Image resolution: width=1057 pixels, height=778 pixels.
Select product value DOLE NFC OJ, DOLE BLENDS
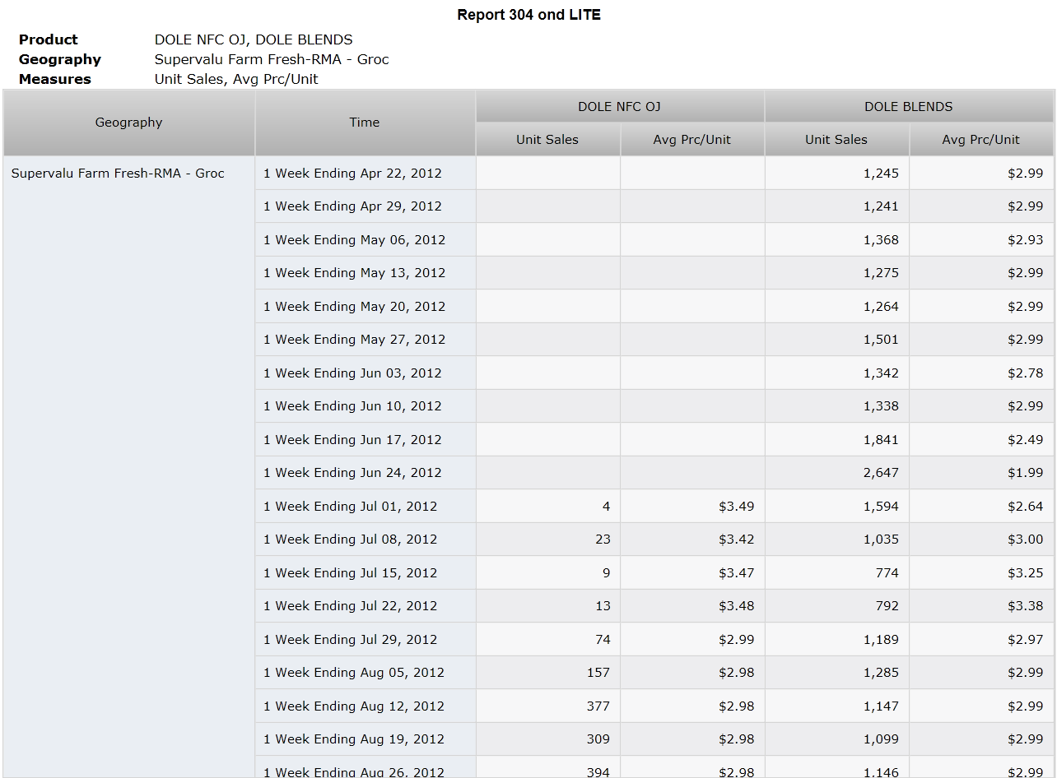(x=254, y=39)
